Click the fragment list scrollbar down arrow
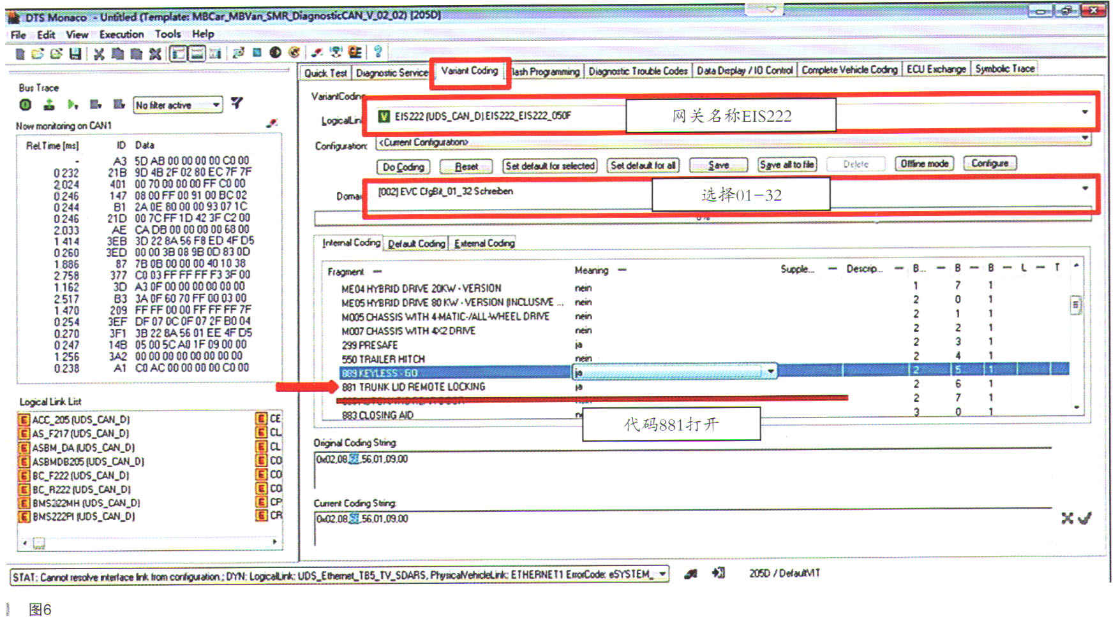Screen dimensions: 1118x624 1077,407
